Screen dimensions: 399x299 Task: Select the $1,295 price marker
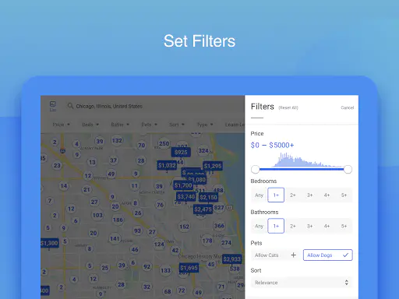coord(213,166)
